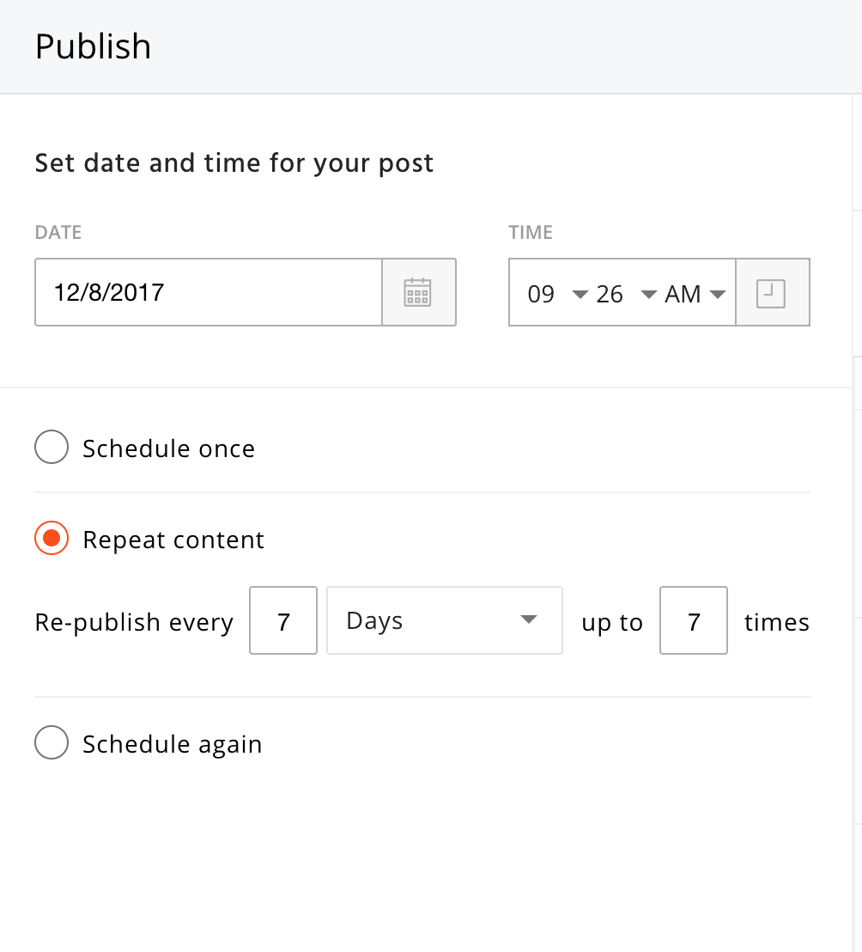
Task: Click the 'Schedule once' label text
Action: click(x=169, y=449)
